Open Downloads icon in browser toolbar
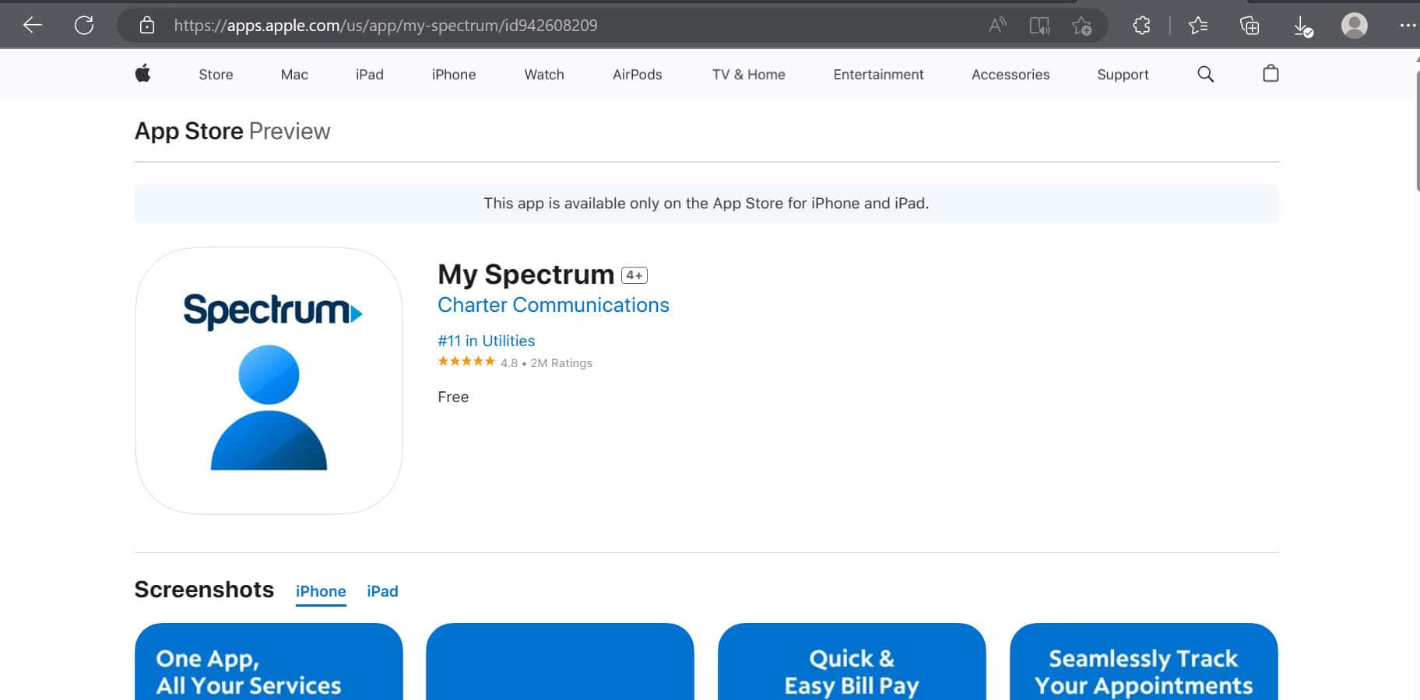 1303,26
